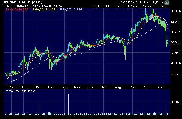Select the SMA(50) legend label

(x=70, y=10)
